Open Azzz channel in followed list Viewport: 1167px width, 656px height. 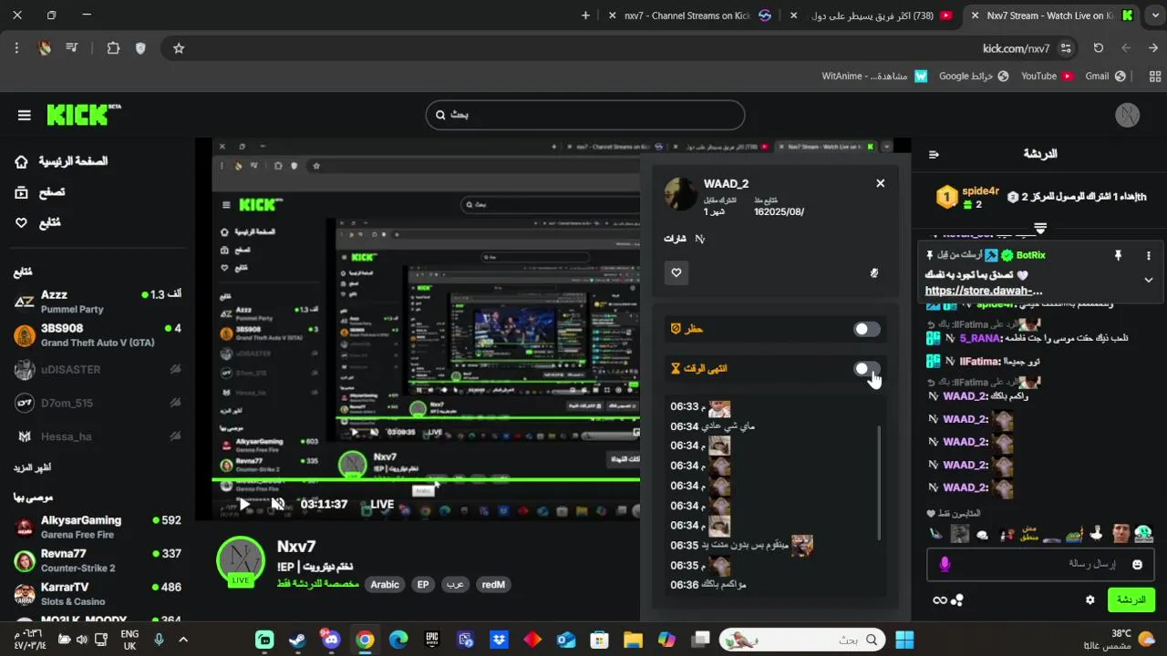(98, 302)
